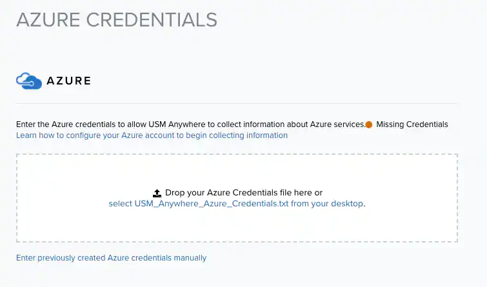487x287 pixels.
Task: Click the AZURE wordmark beside the logo
Action: pos(68,81)
